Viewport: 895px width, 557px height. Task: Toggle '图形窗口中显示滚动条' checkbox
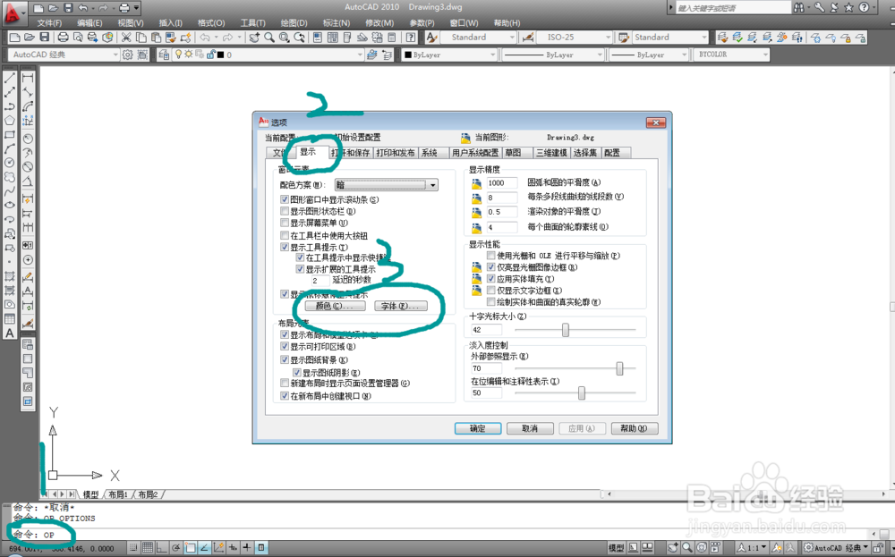tap(285, 199)
